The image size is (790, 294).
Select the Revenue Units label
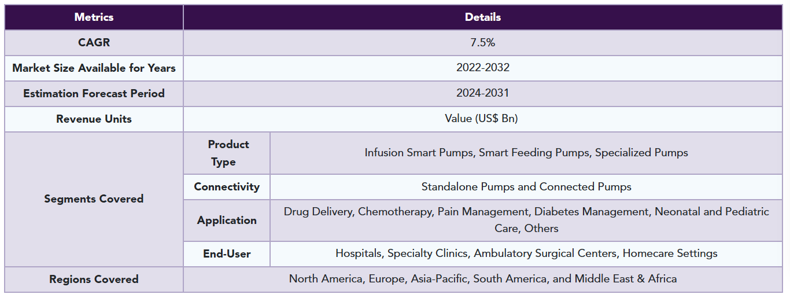(x=94, y=119)
